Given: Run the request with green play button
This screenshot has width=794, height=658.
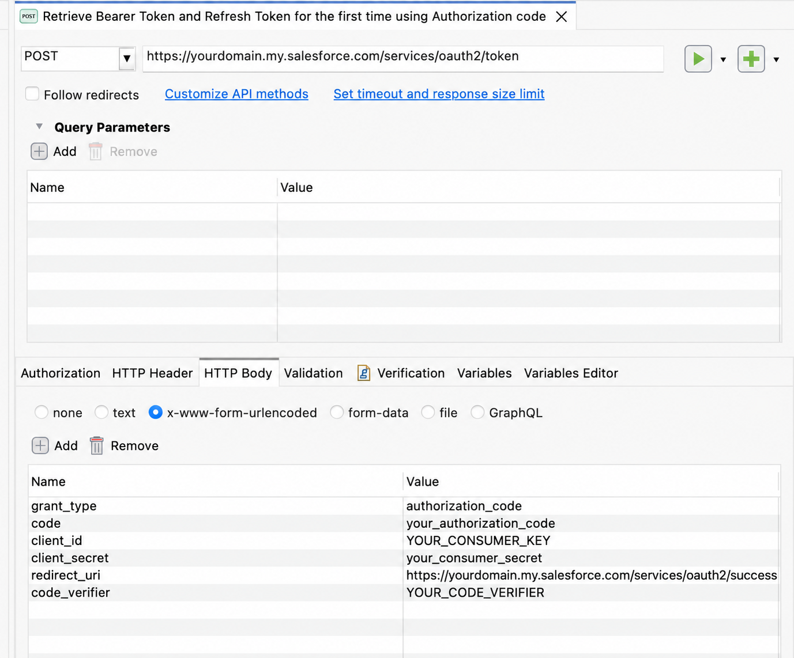Looking at the screenshot, I should [698, 59].
